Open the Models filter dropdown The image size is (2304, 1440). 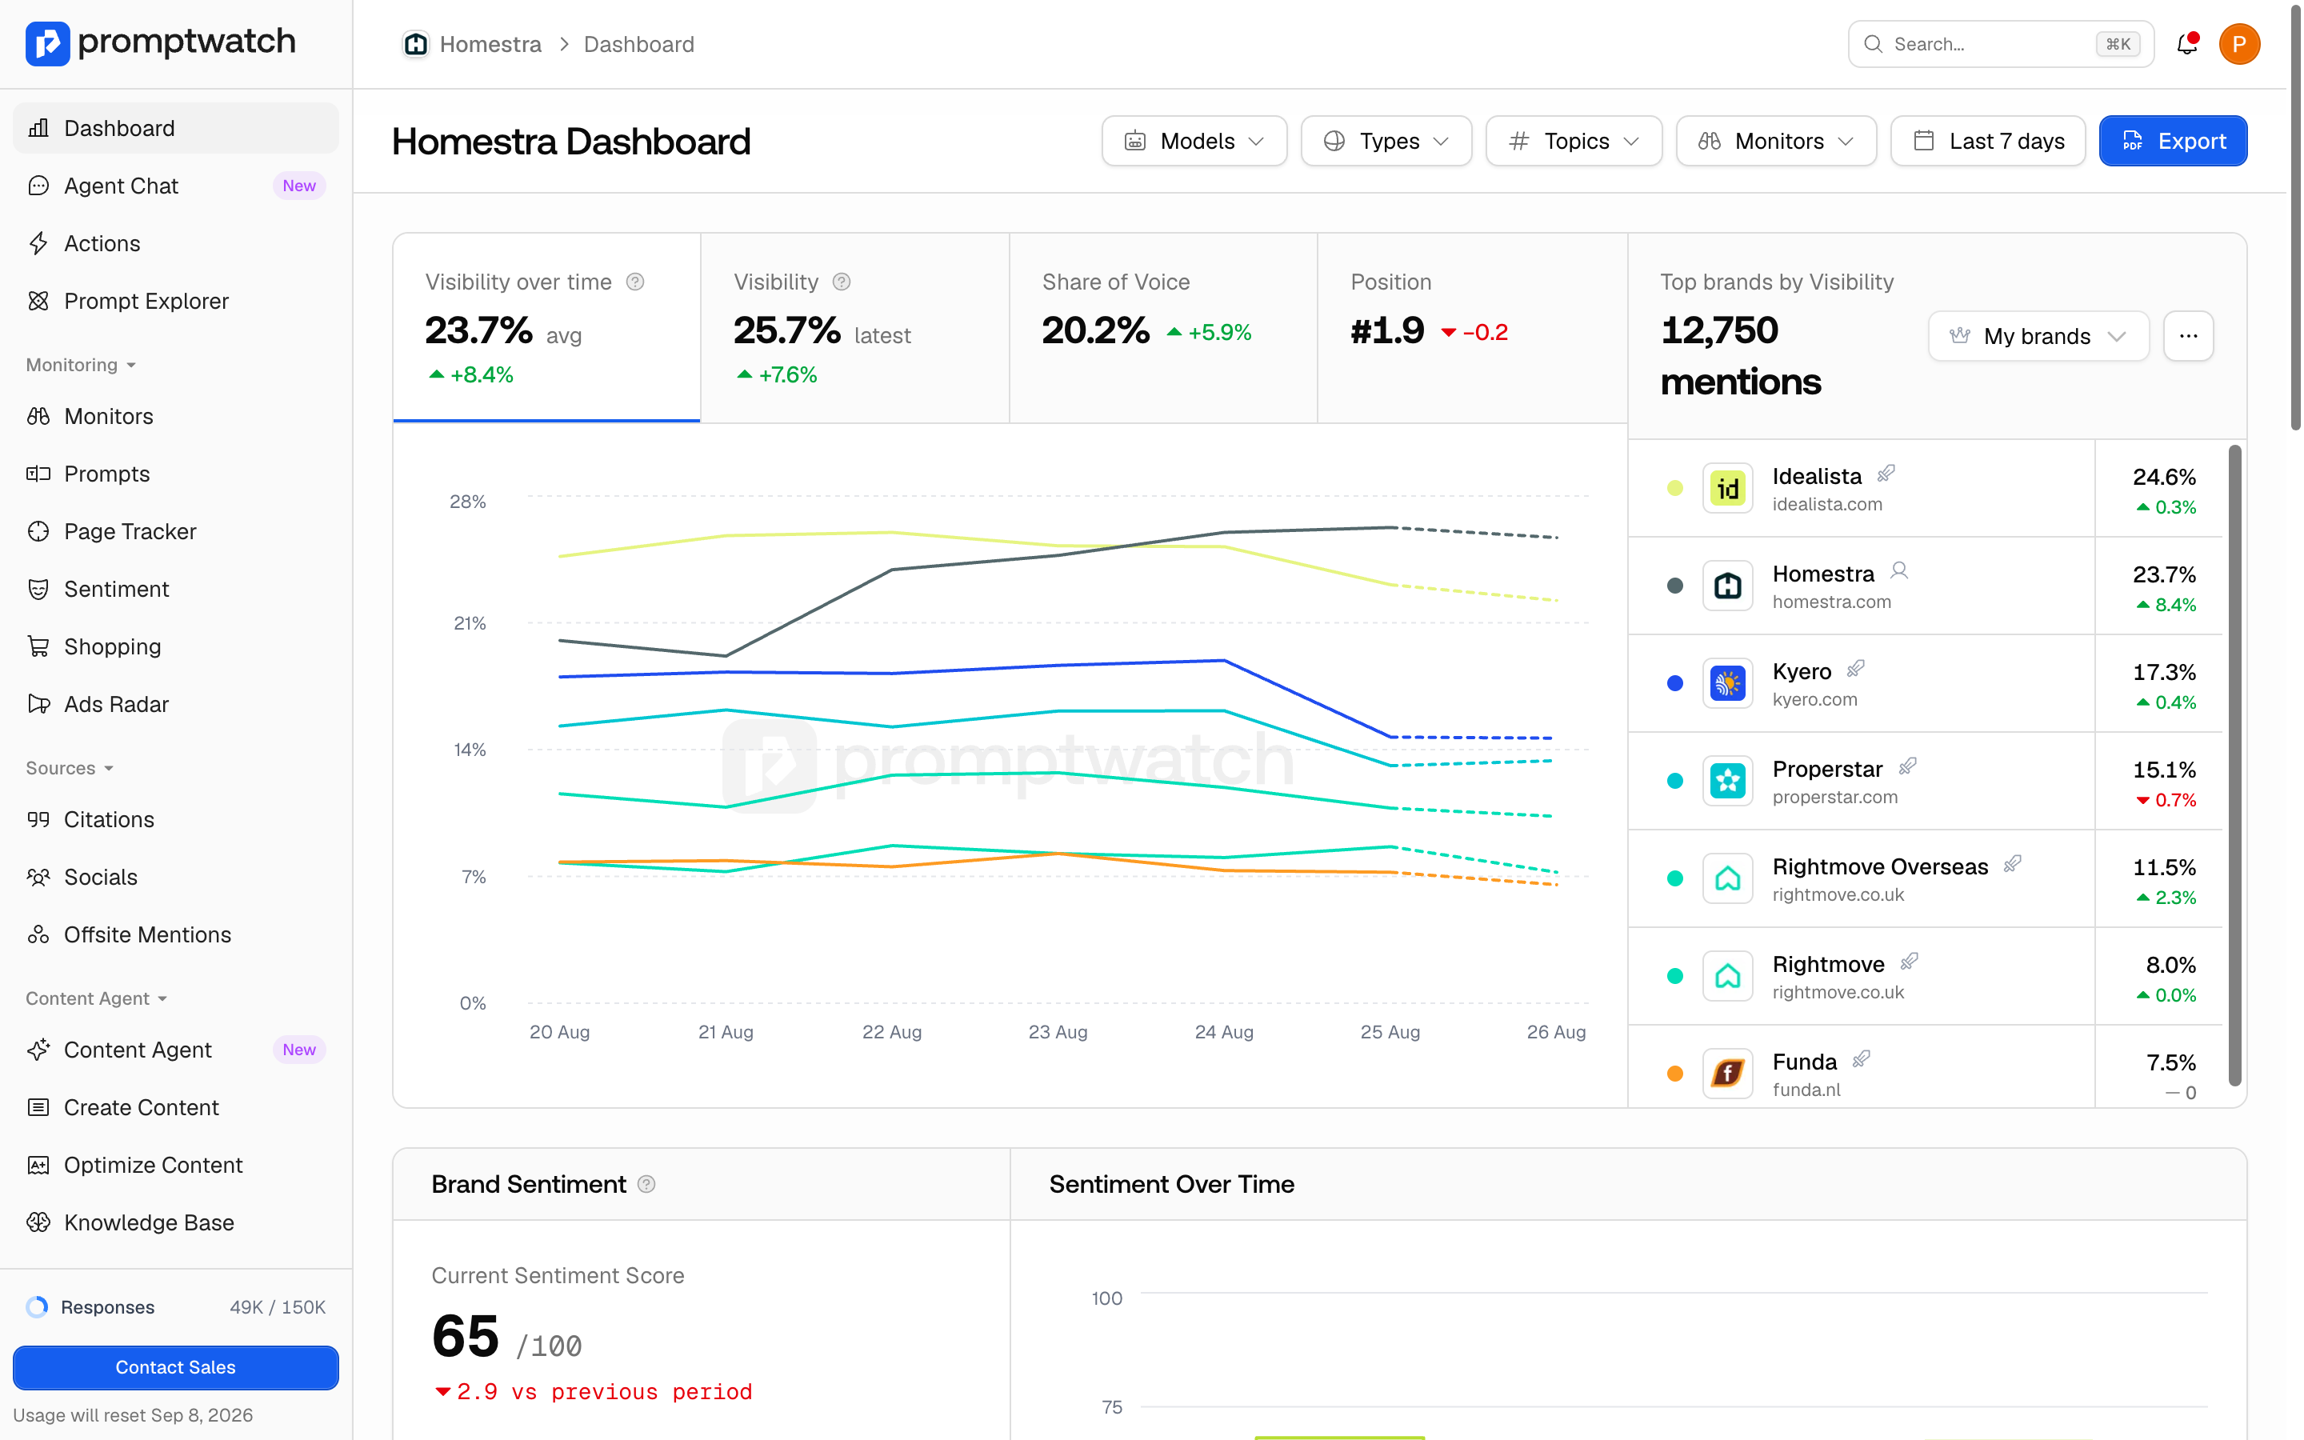(1194, 141)
